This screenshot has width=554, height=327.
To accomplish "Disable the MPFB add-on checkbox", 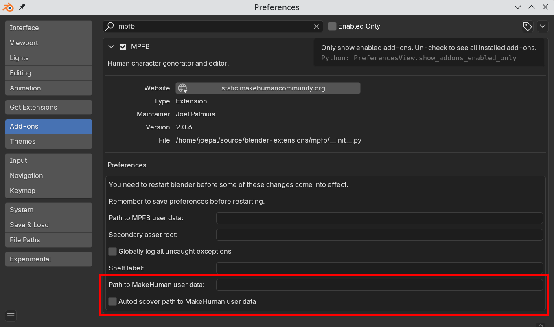I will coord(123,47).
